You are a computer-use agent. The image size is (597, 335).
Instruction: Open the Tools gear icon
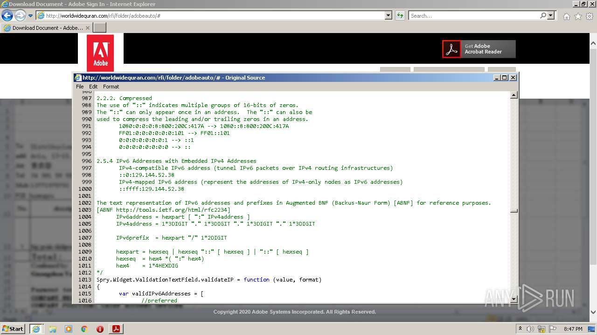coord(590,16)
